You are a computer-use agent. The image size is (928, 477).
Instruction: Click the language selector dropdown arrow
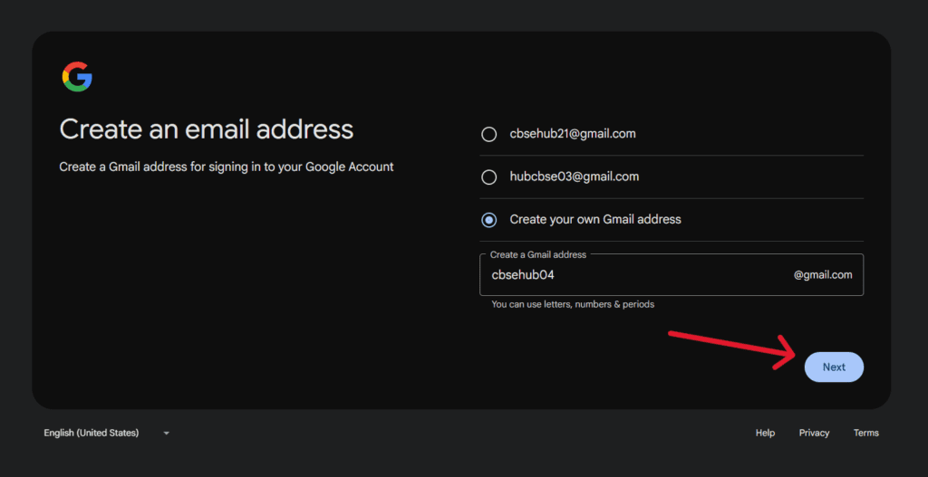[166, 434]
